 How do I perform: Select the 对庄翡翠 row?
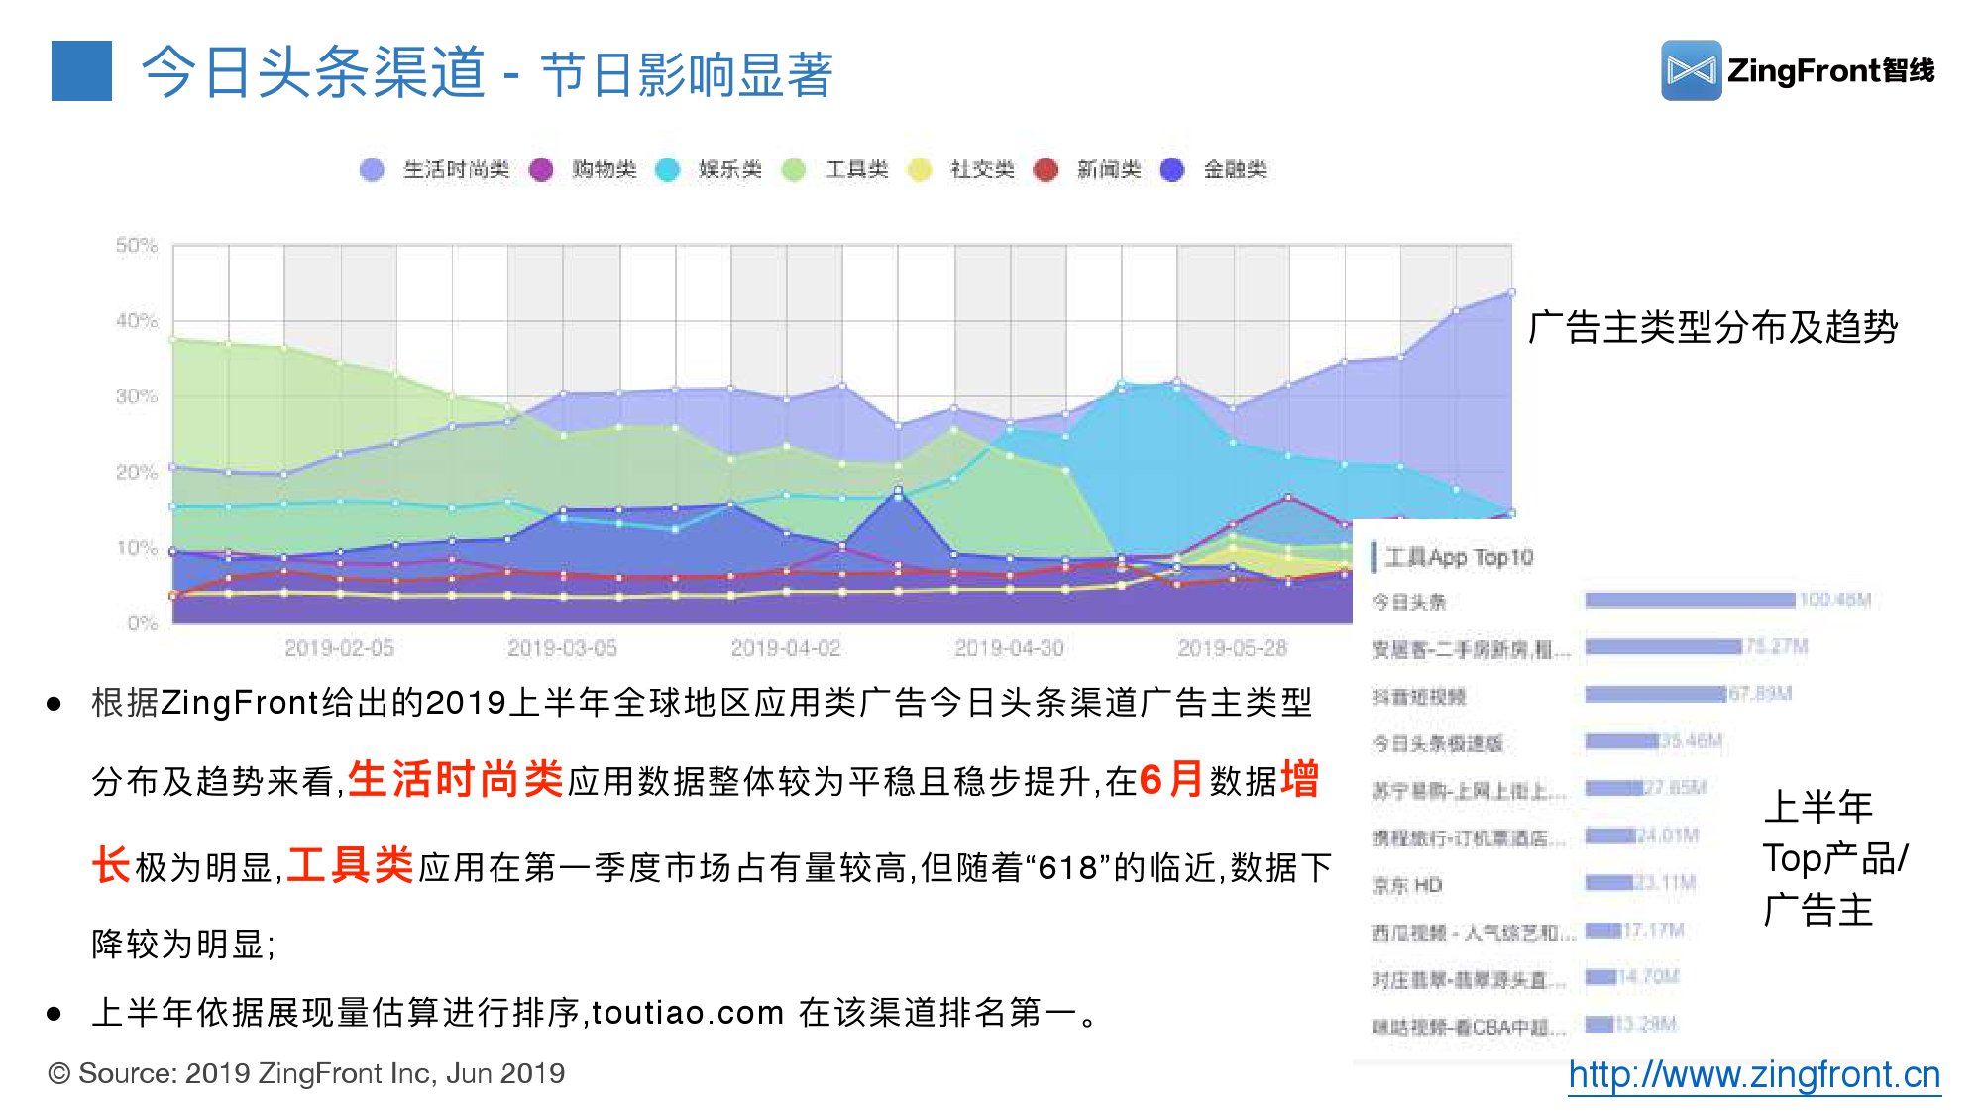click(1525, 979)
